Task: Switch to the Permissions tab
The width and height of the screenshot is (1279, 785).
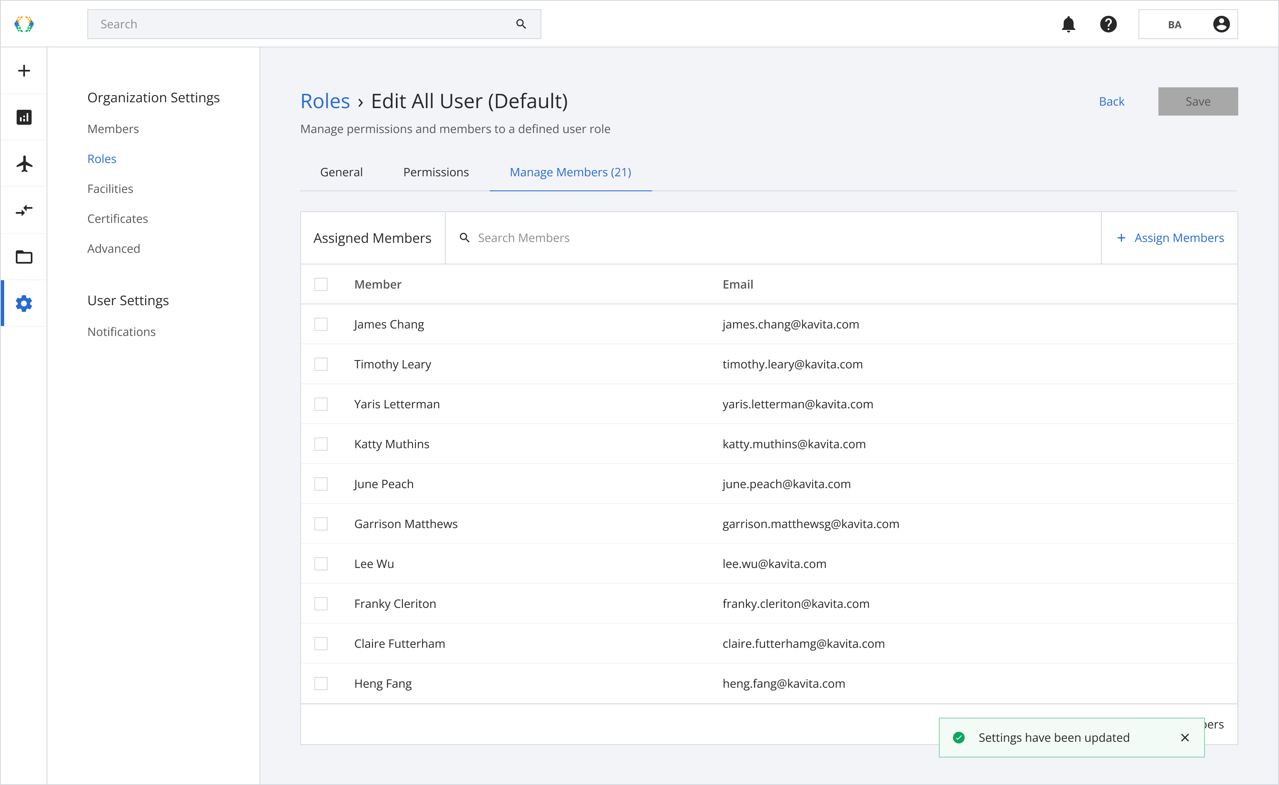Action: tap(436, 172)
